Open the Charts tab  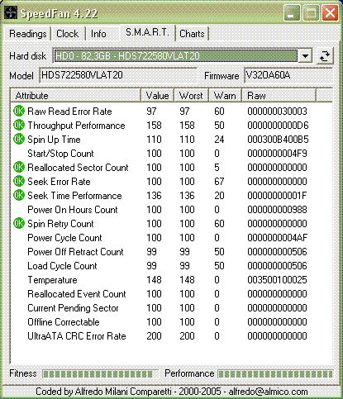point(192,34)
